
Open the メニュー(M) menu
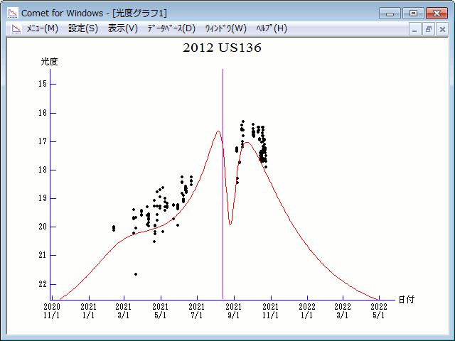tap(42, 28)
